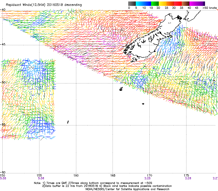Click the blue 5-15 knots legend segment

point(143,4)
